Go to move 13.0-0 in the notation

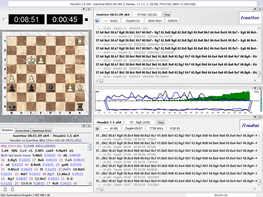26,183
